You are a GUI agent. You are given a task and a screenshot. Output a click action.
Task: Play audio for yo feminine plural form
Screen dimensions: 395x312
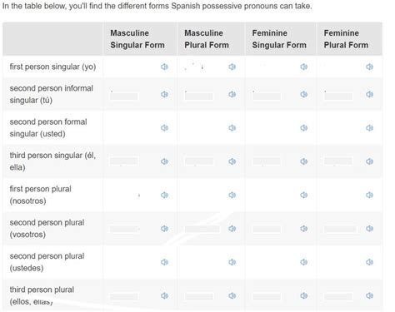[x=369, y=67]
